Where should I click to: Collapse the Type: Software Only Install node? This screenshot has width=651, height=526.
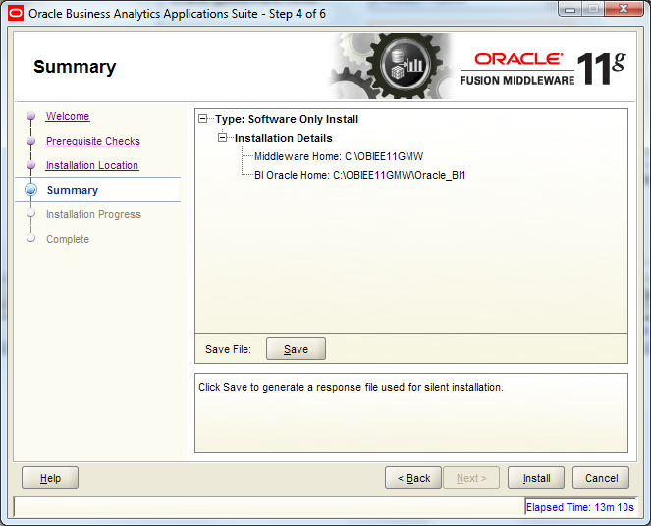click(202, 119)
